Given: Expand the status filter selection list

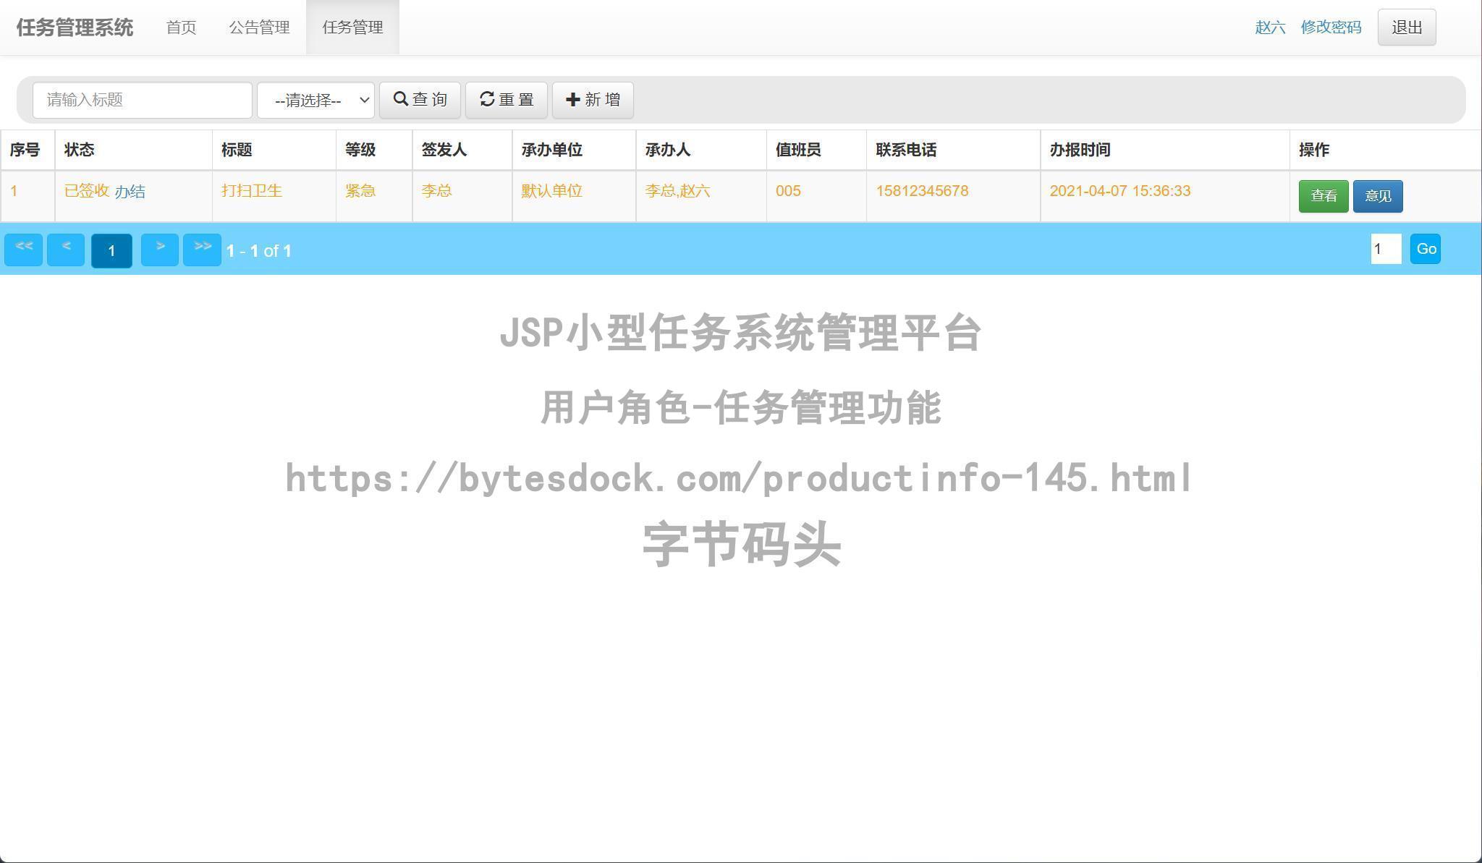Looking at the screenshot, I should [315, 100].
